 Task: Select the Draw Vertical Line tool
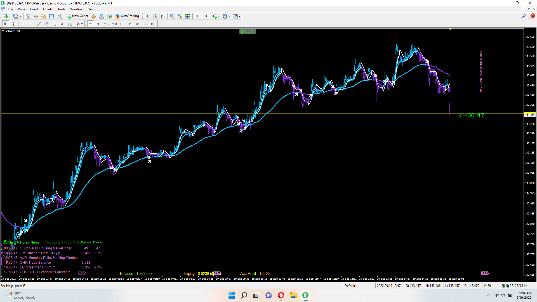click(23, 24)
